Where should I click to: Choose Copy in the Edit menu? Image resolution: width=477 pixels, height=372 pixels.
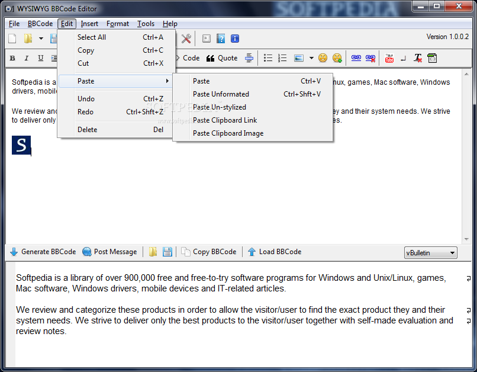[x=117, y=50]
